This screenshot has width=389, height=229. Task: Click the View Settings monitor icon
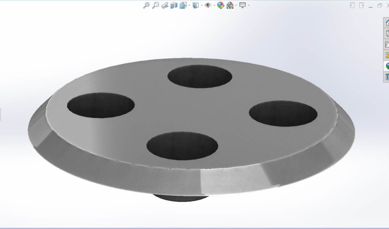coord(242,5)
